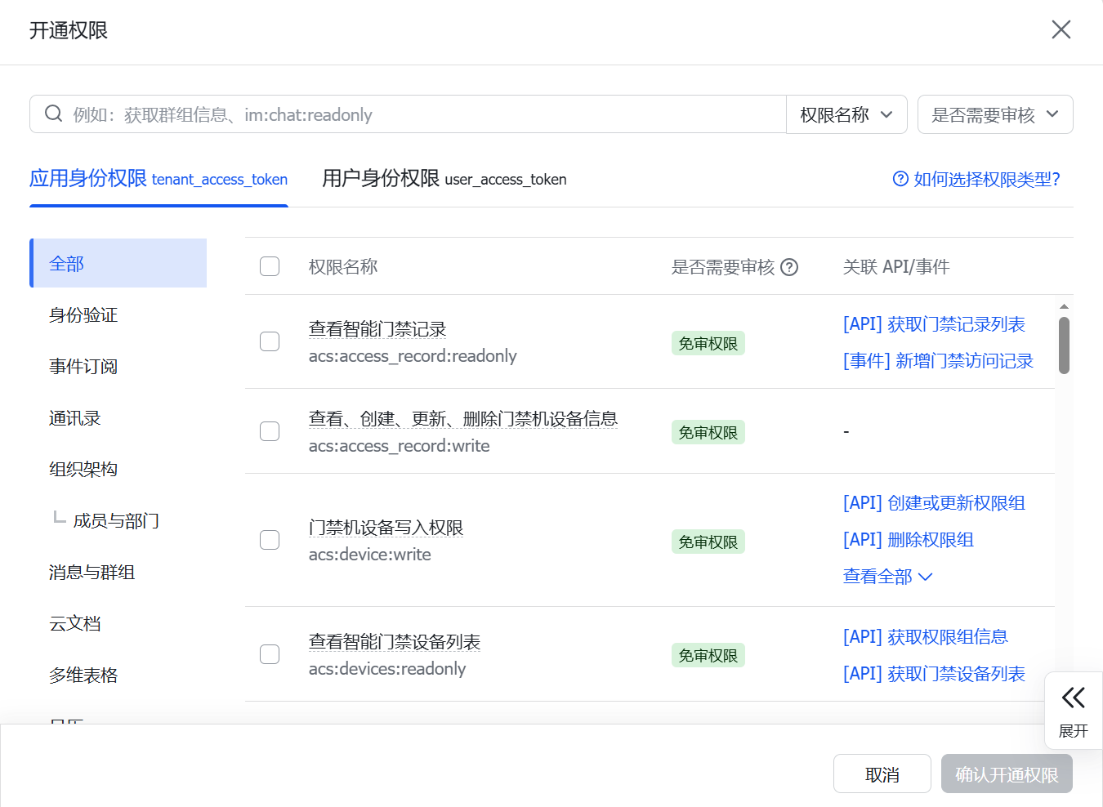Check the 查看智能门禁记录 permission
The width and height of the screenshot is (1103, 807).
[x=270, y=341]
